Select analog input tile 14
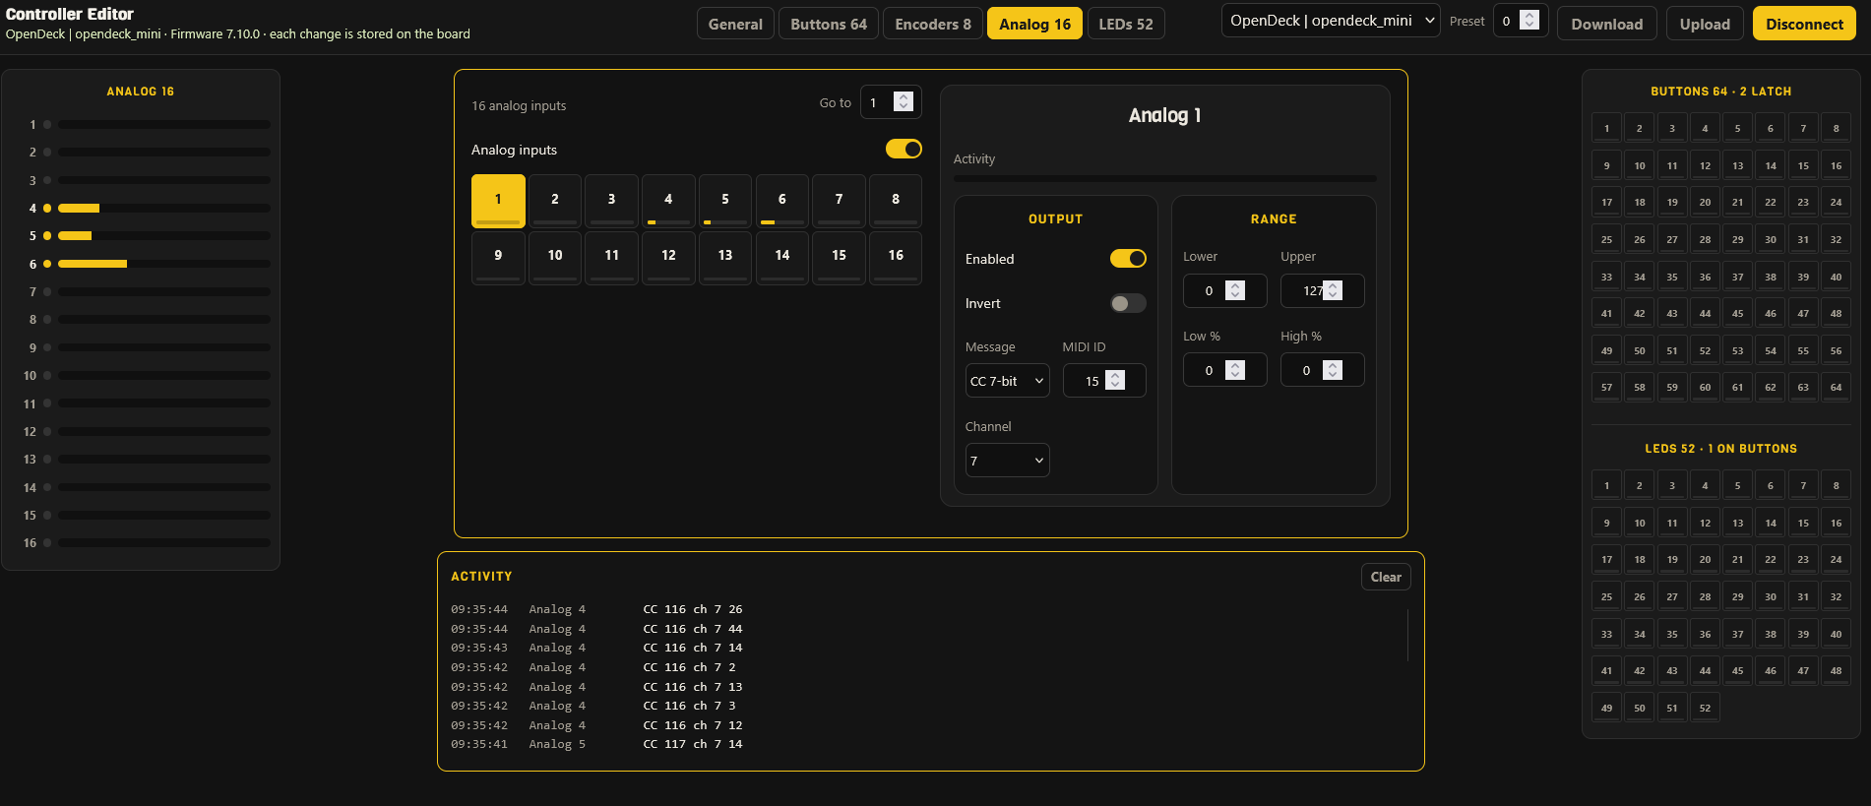 [782, 257]
